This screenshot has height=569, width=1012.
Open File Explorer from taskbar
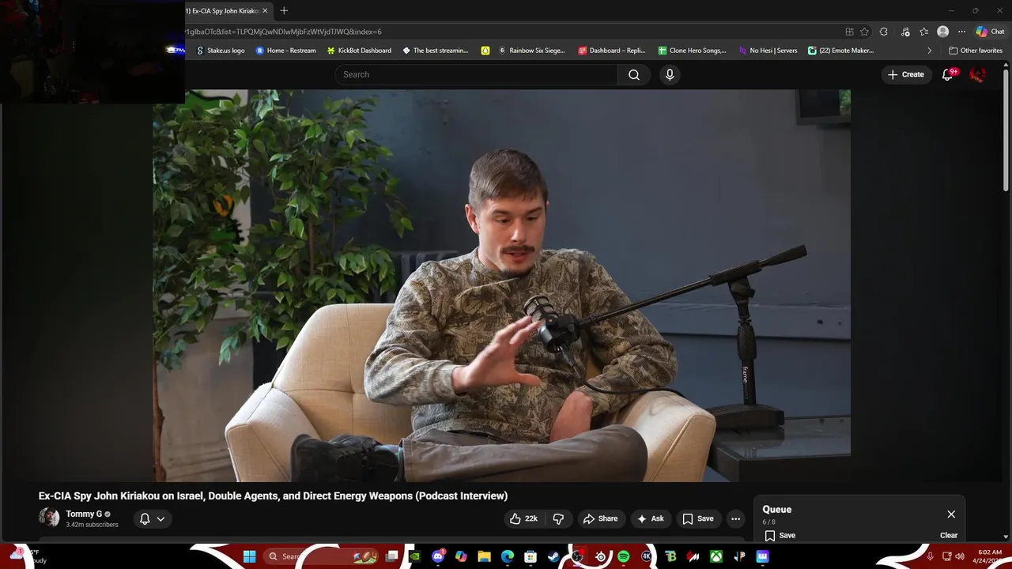click(x=484, y=556)
